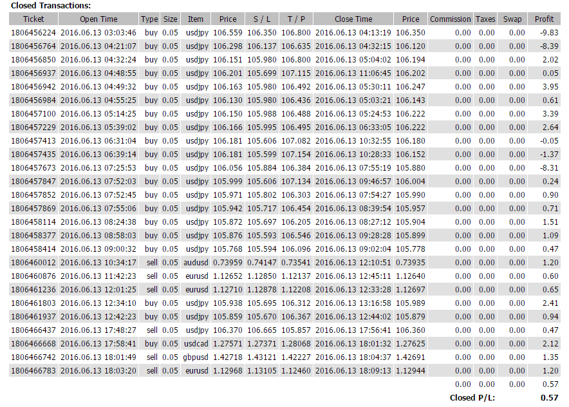Click the Open Time column header

[x=98, y=19]
